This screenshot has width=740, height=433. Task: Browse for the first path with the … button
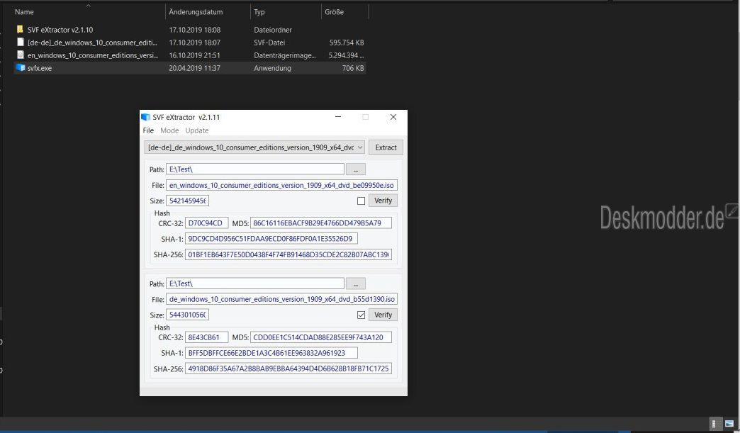pos(355,169)
